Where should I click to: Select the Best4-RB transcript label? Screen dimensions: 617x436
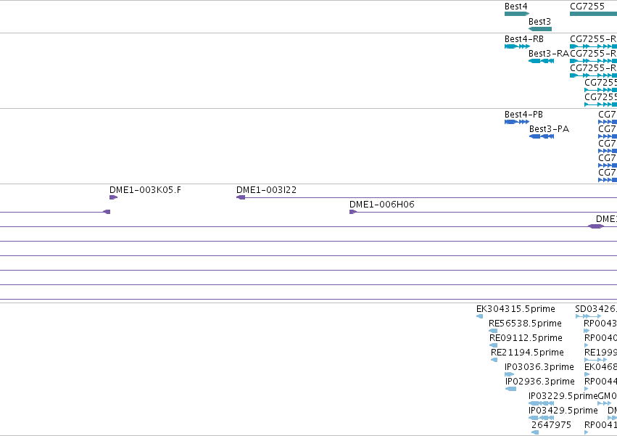tap(524, 39)
